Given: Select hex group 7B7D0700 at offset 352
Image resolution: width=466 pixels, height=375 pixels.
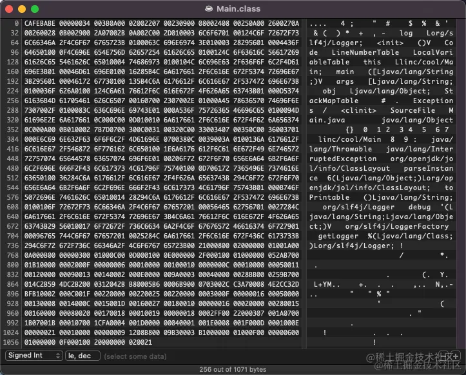Looking at the screenshot, I should 110,130.
